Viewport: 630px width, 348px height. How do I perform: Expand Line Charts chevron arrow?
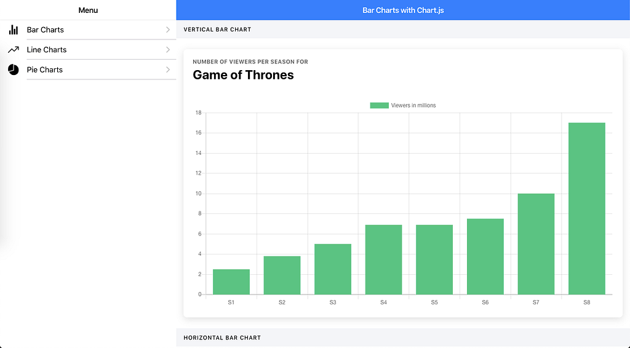(x=168, y=50)
